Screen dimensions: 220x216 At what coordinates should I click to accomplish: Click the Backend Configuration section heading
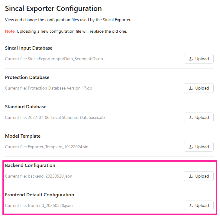click(x=30, y=165)
